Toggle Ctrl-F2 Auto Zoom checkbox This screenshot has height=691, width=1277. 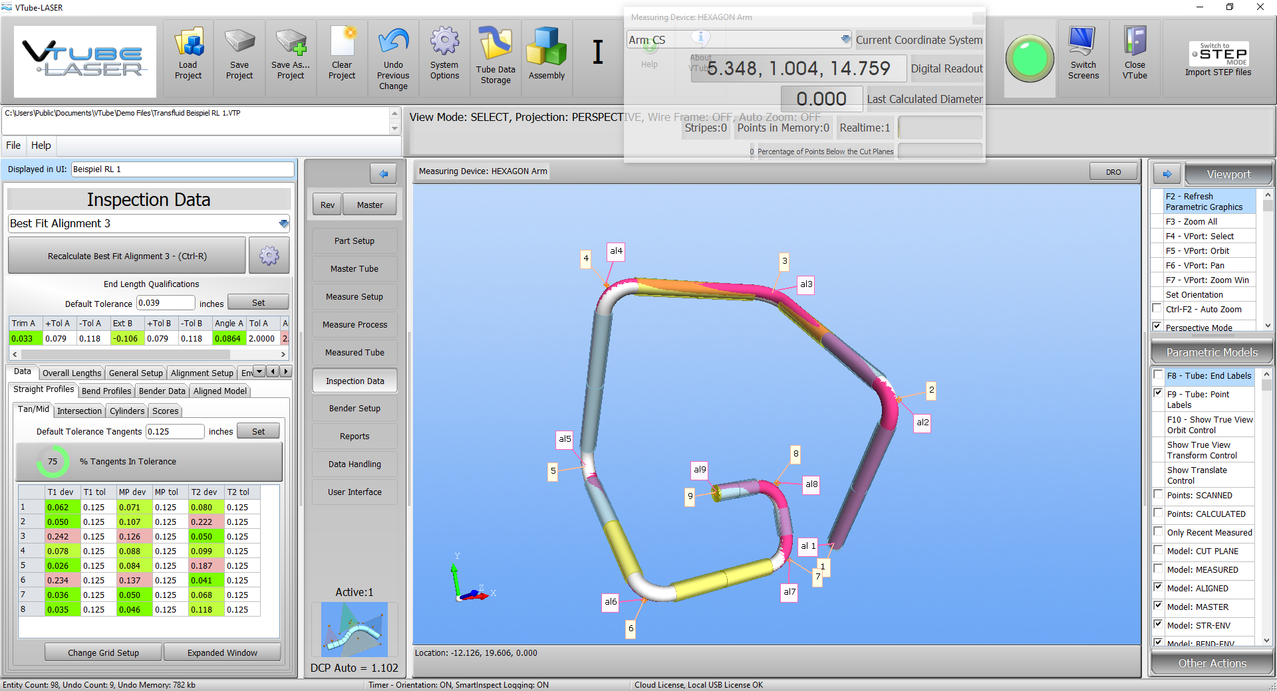pyautogui.click(x=1158, y=309)
